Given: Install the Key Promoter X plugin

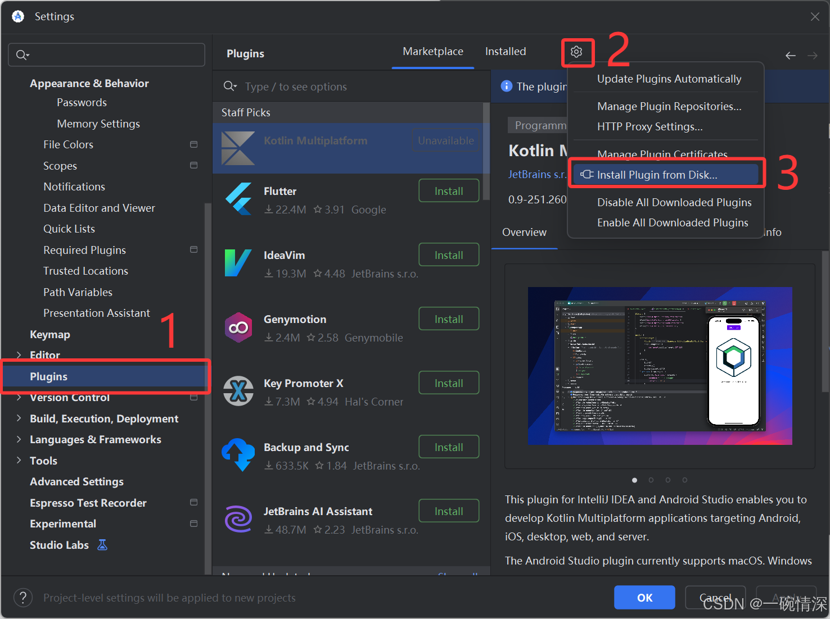Looking at the screenshot, I should click(x=449, y=383).
